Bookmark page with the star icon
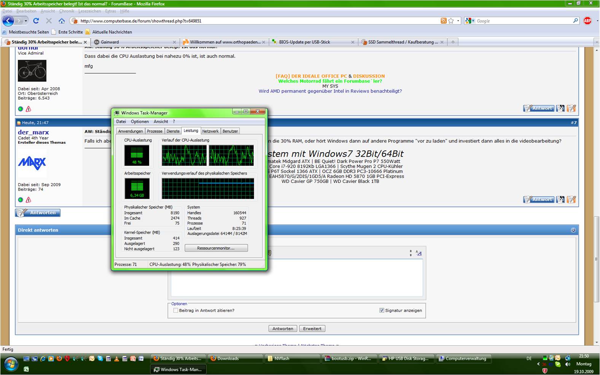The width and height of the screenshot is (600, 375). coord(451,21)
